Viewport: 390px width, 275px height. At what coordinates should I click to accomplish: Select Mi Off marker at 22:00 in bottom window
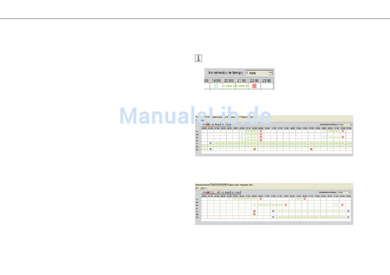tap(342, 205)
